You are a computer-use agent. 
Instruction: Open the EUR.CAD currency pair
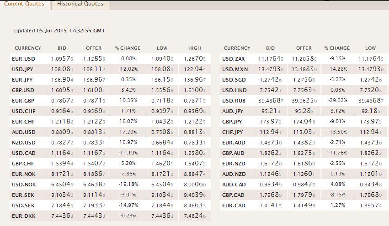pyautogui.click(x=234, y=205)
